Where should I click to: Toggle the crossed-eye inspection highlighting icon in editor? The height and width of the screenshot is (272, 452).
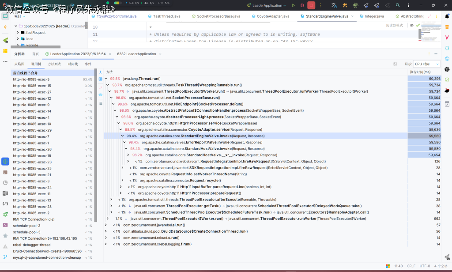(412, 25)
